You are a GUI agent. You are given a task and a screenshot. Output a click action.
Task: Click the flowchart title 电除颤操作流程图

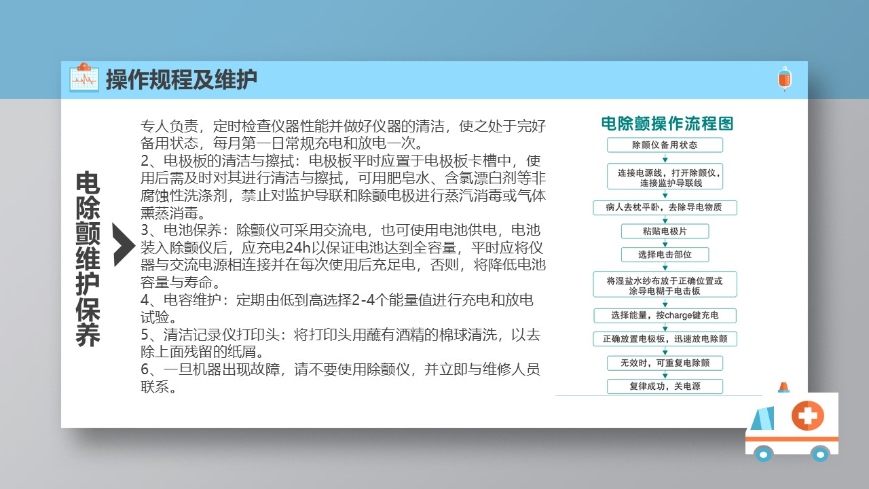pyautogui.click(x=667, y=124)
